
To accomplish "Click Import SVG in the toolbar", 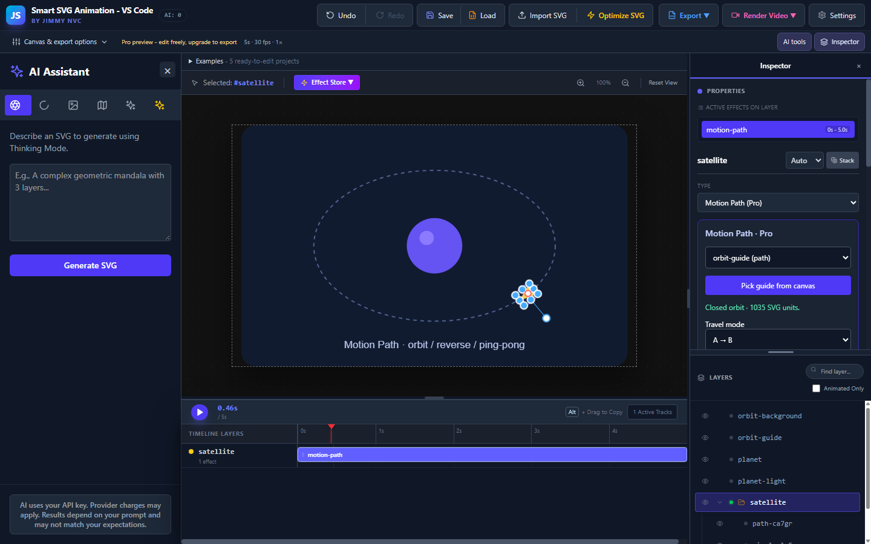I will 543,15.
